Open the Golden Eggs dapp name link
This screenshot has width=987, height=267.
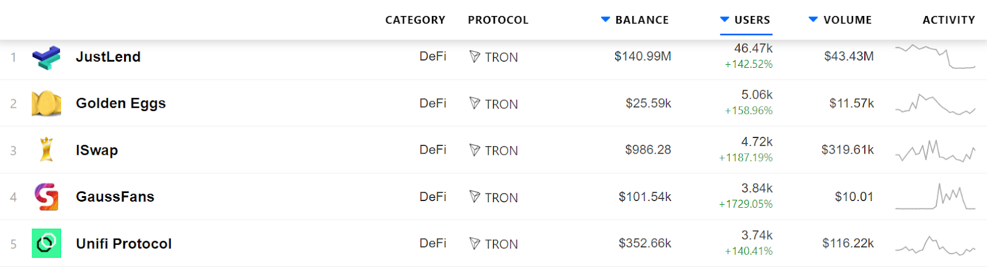pyautogui.click(x=121, y=103)
